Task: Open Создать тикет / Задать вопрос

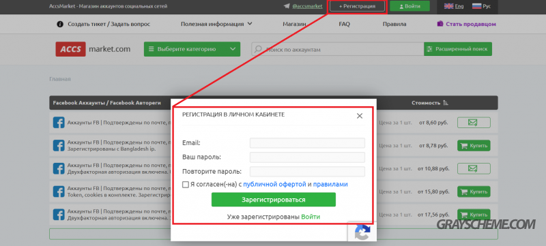Action: 109,24
